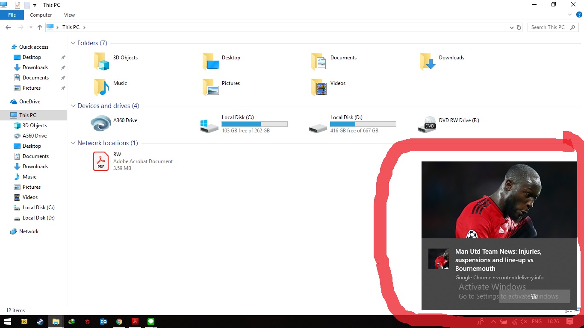
Task: Click the Local Disk (C:) usage bar
Action: pyautogui.click(x=254, y=124)
